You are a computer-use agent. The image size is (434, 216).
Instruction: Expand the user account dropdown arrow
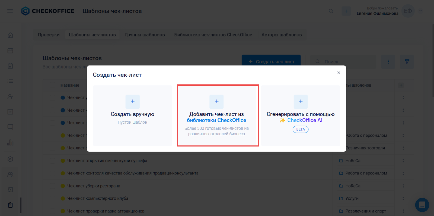tap(421, 11)
